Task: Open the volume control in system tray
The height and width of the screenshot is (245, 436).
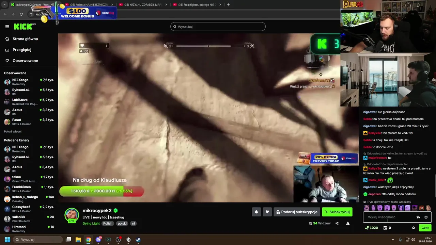Action: 413,240
